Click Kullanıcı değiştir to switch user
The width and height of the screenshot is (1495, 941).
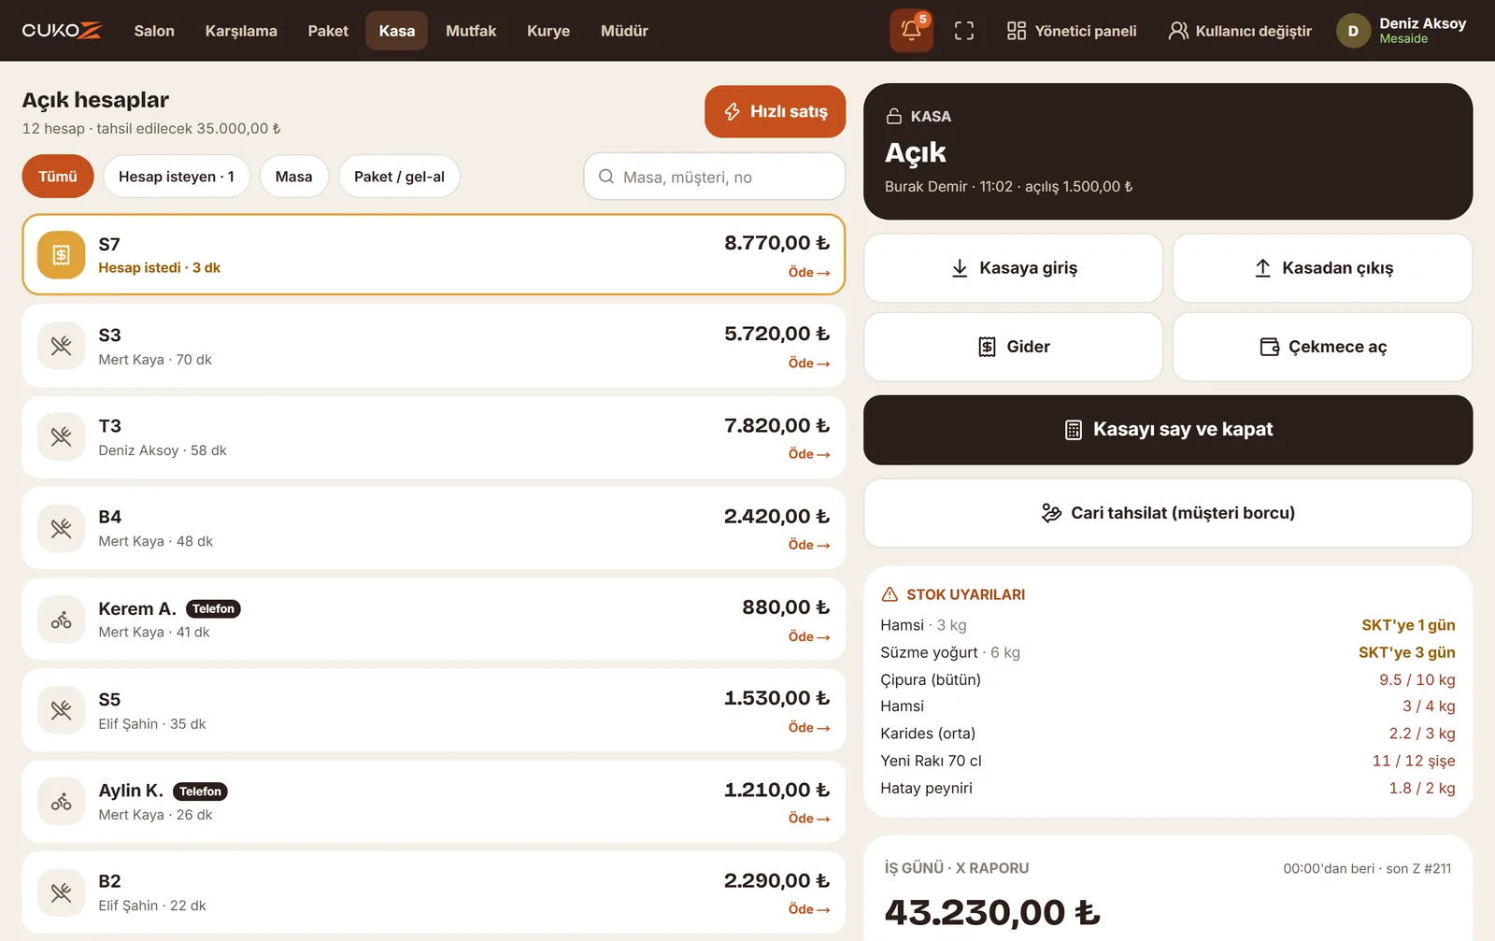coord(1240,31)
